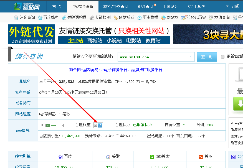Select the 网站PK tool icon
Viewport: 243px width, 168px height.
[163, 17]
